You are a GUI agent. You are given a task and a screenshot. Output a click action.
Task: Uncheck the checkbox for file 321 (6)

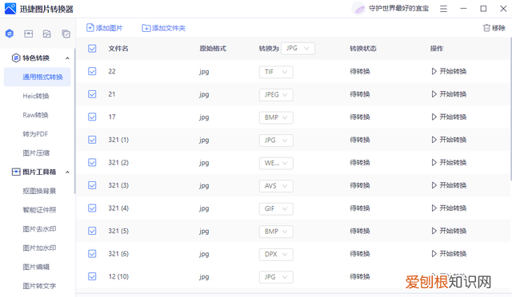pos(92,254)
